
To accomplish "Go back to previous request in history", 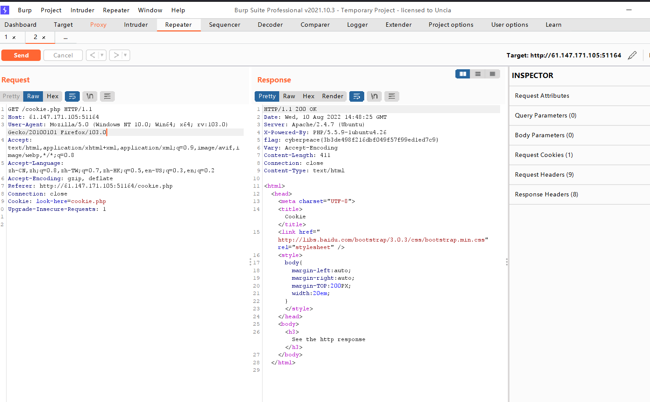I will pos(92,55).
